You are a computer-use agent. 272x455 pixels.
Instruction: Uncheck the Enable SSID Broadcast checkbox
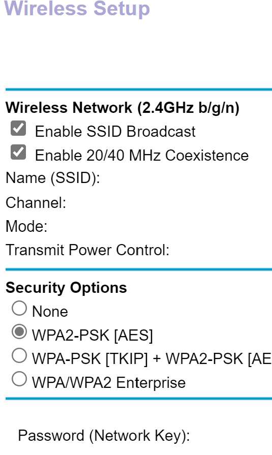coord(18,128)
